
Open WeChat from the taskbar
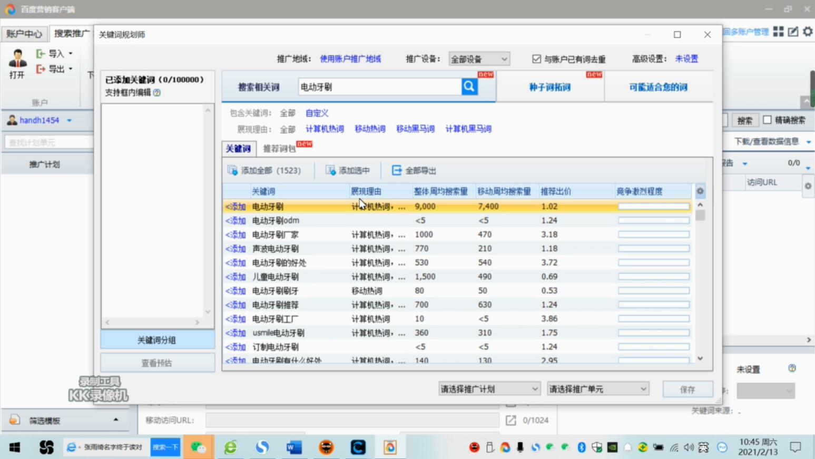click(x=199, y=447)
